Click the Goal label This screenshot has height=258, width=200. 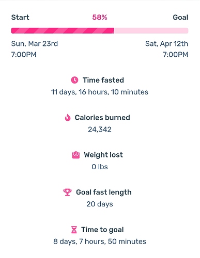[x=180, y=18]
